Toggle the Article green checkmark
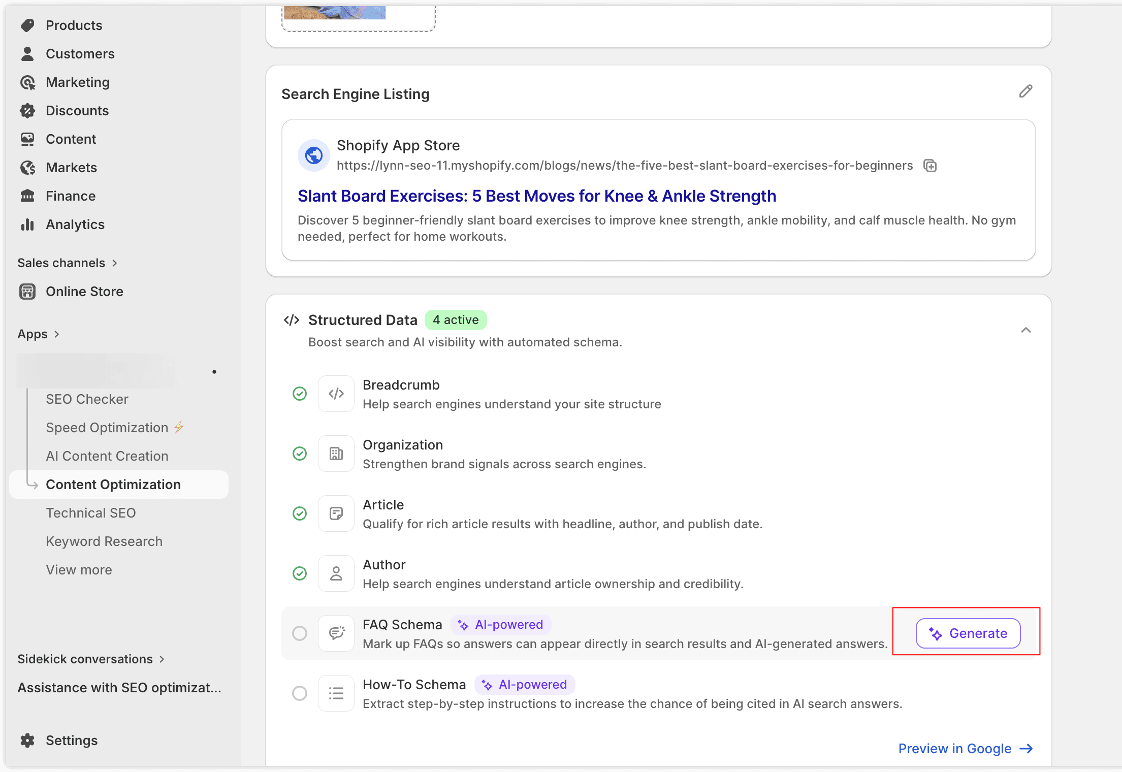Viewport: 1122px width, 772px height. [300, 513]
